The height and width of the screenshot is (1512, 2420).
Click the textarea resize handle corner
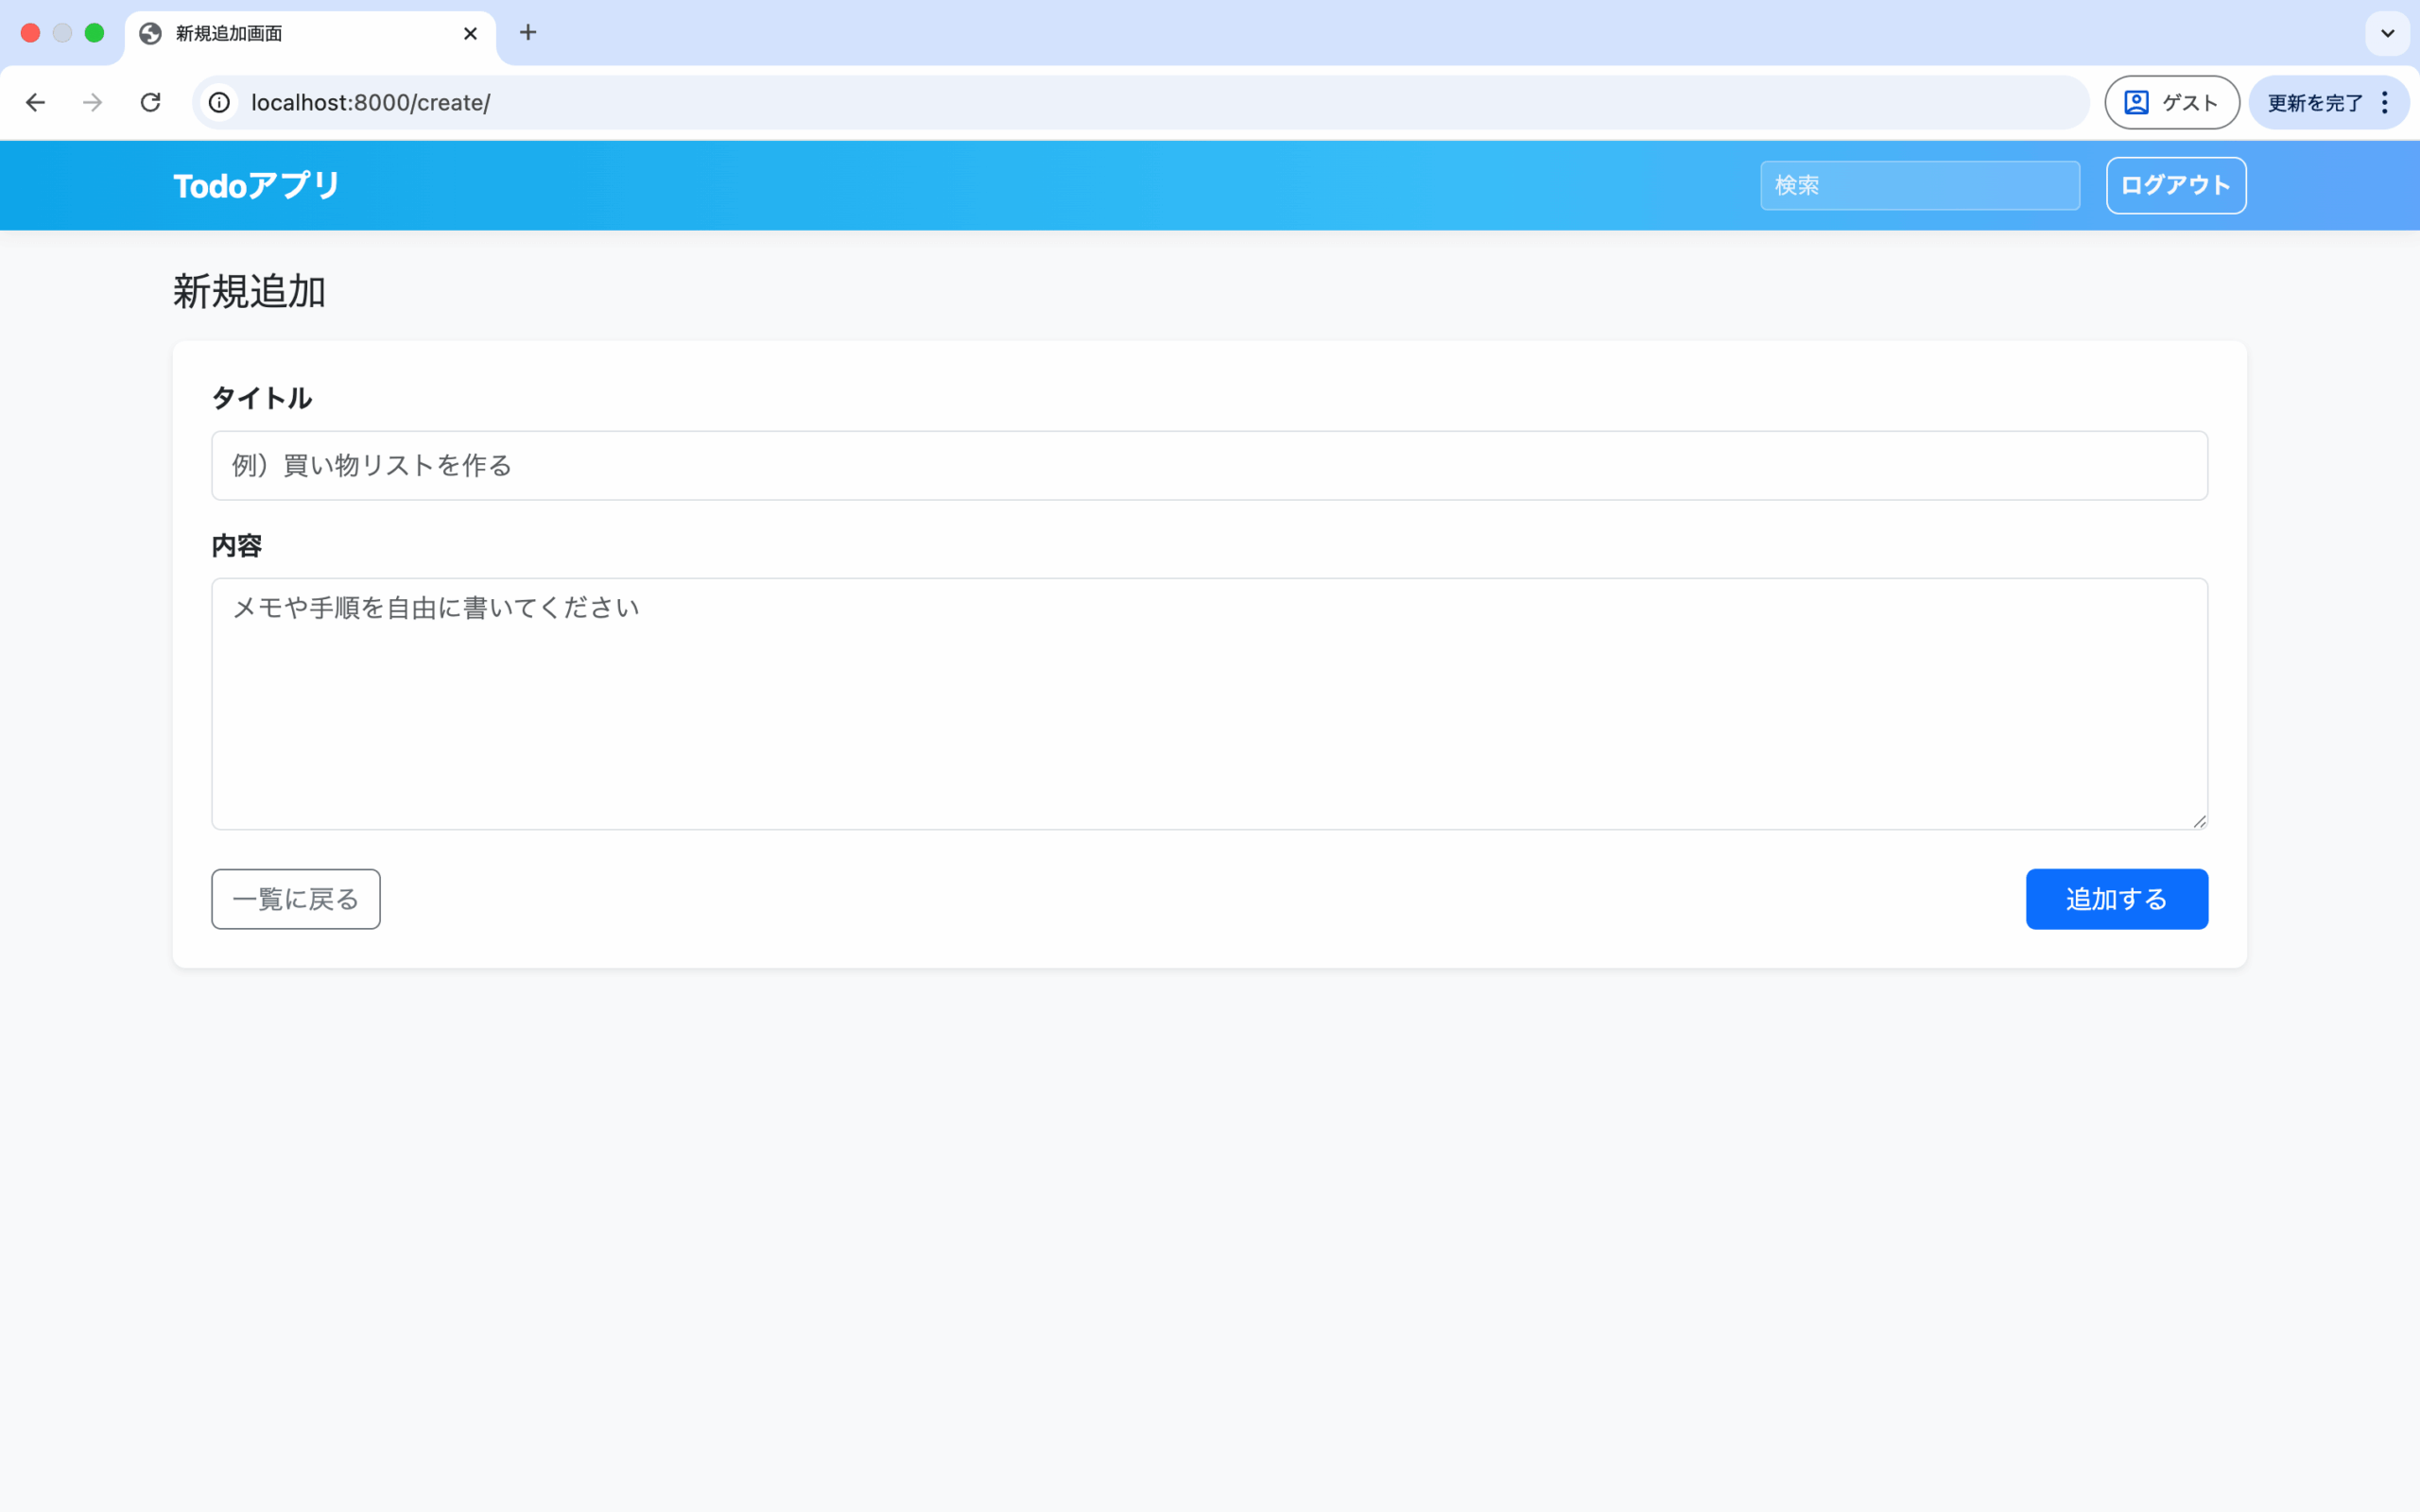pyautogui.click(x=2199, y=821)
